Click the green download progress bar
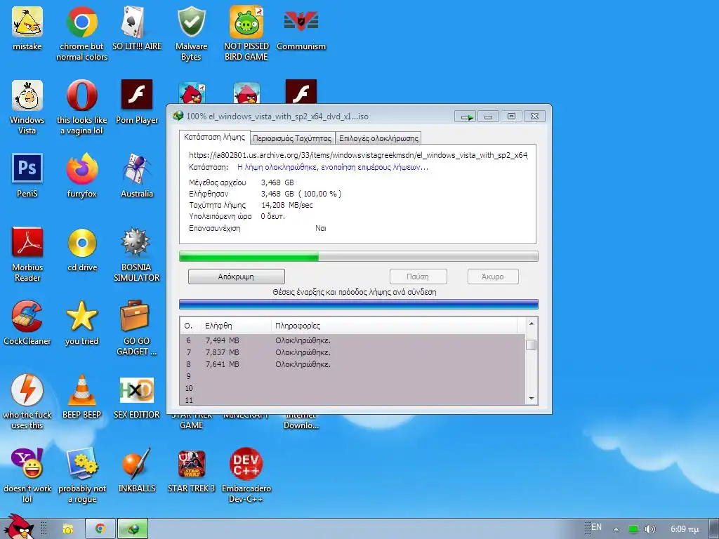This screenshot has height=539, width=719. pyautogui.click(x=359, y=256)
